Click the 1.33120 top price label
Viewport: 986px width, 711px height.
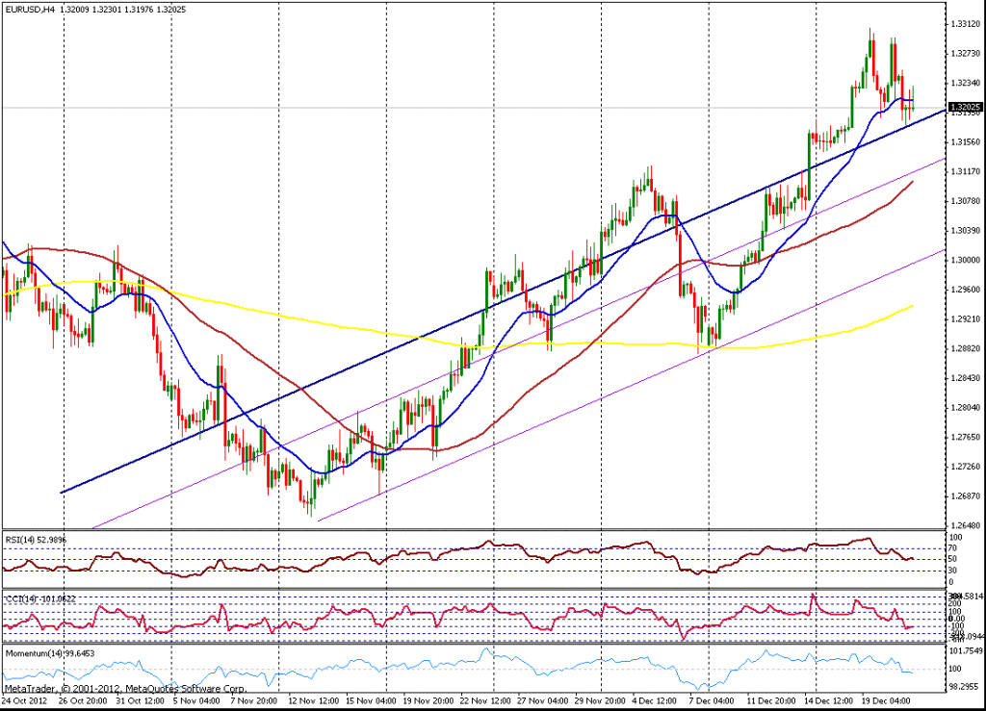pos(966,23)
